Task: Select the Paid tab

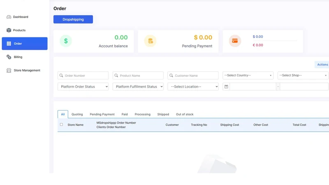Action: pyautogui.click(x=125, y=114)
